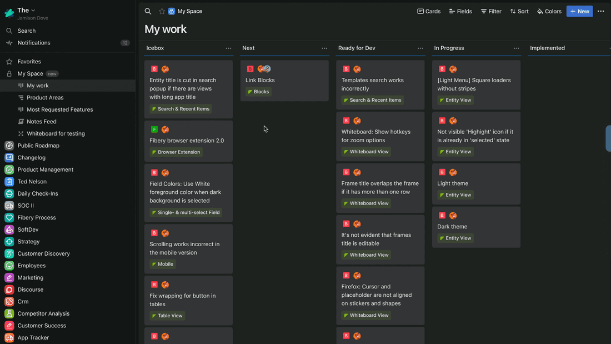This screenshot has width=611, height=344.
Task: Open the Competitor Analysis flask icon
Action: 9,314
